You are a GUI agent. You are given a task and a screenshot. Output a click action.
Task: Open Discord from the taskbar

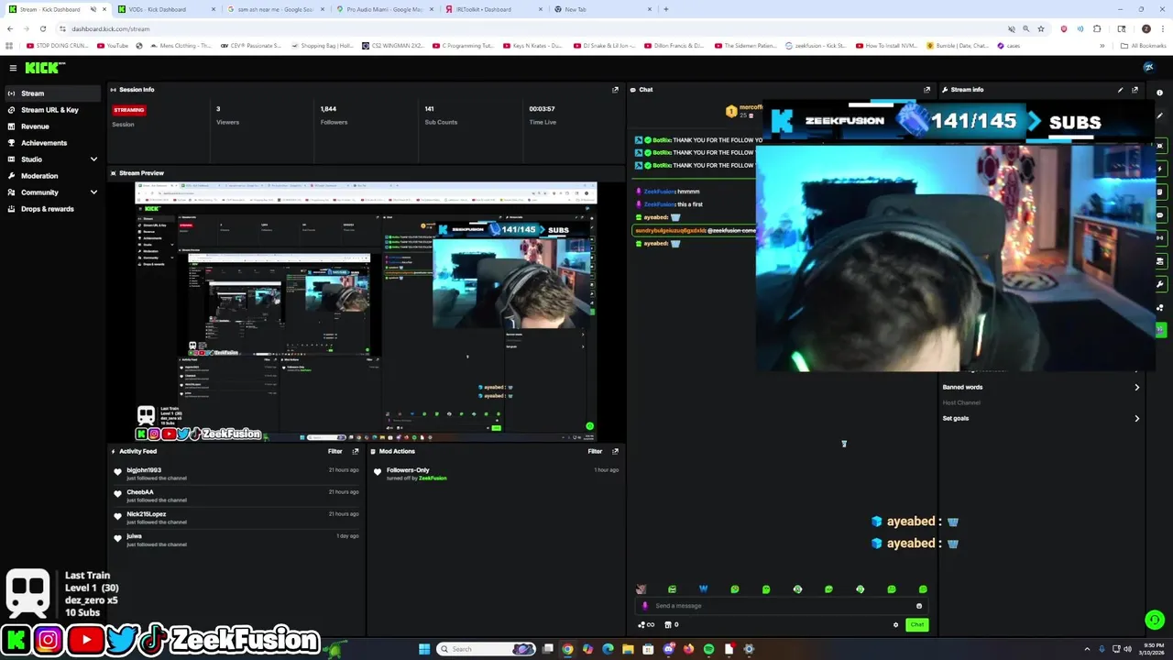click(668, 649)
